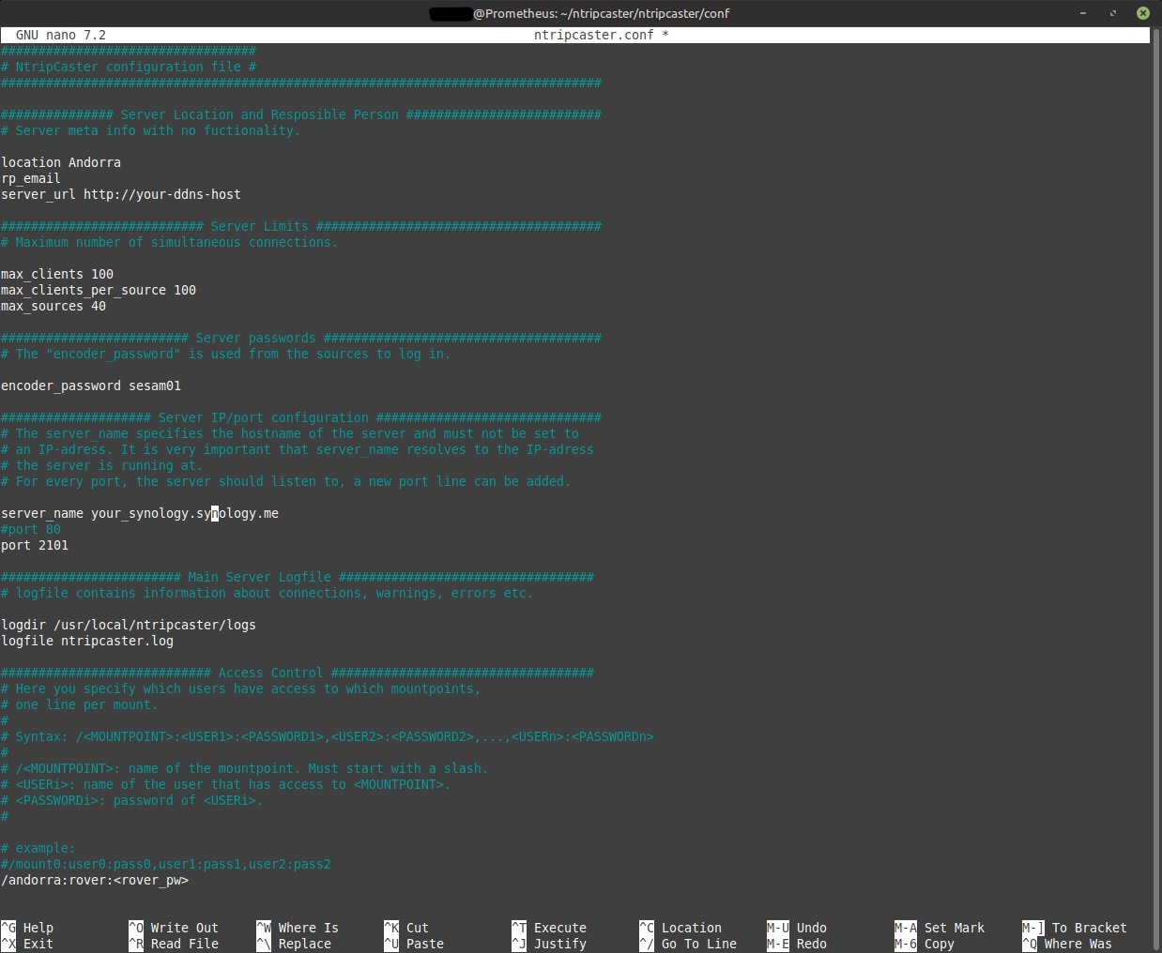Click the M-U Undo shortcut
The height and width of the screenshot is (953, 1162).
coord(797,928)
